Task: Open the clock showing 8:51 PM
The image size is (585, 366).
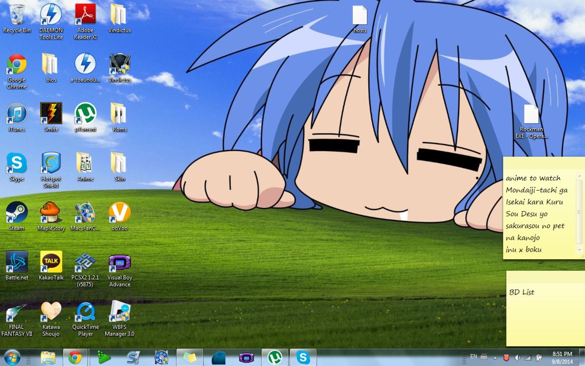Action: click(562, 357)
